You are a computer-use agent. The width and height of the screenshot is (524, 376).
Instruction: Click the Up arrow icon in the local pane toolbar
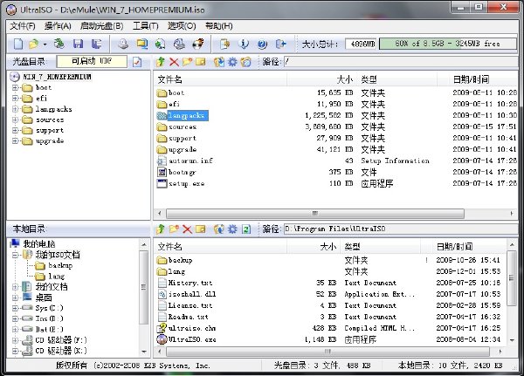tap(161, 229)
